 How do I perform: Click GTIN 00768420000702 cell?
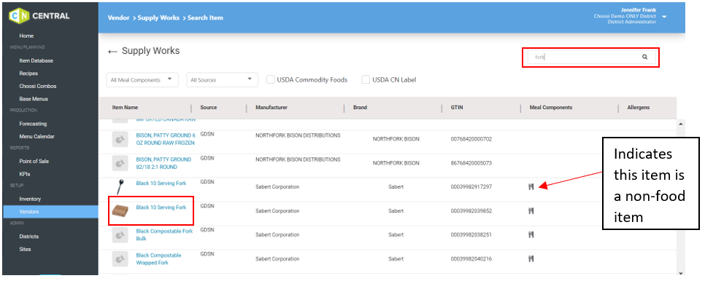(471, 139)
